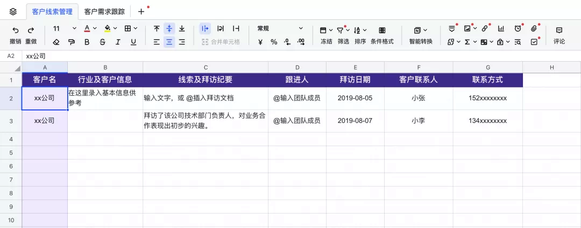Click increase decimal places icon
Viewport: 581px width, 228px height.
301,42
